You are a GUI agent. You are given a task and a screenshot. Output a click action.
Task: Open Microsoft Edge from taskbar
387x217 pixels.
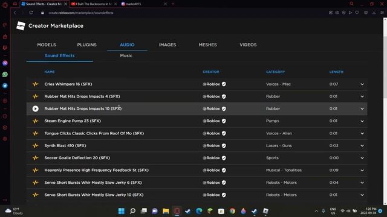pyautogui.click(x=199, y=211)
